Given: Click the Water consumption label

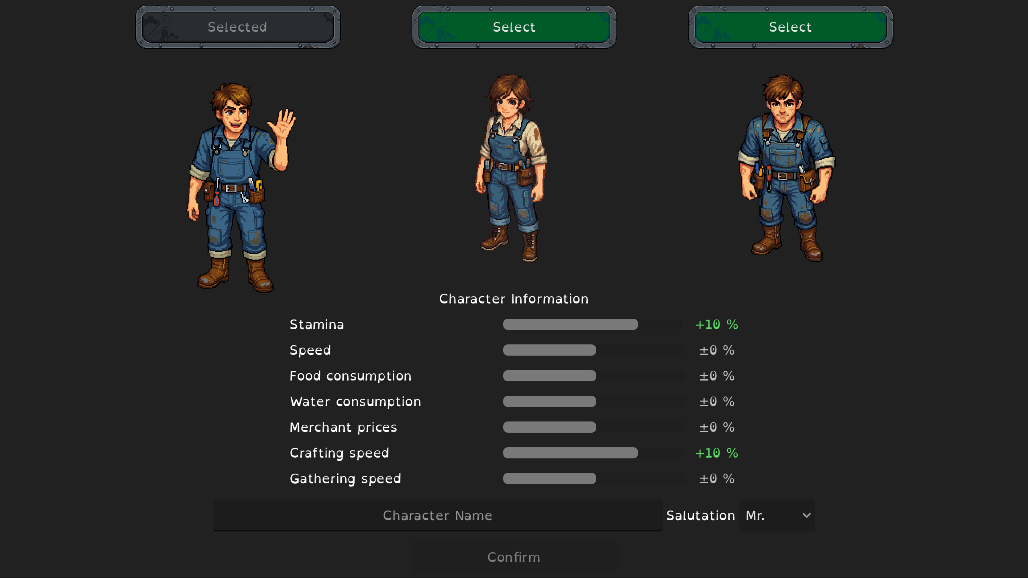Looking at the screenshot, I should point(356,402).
